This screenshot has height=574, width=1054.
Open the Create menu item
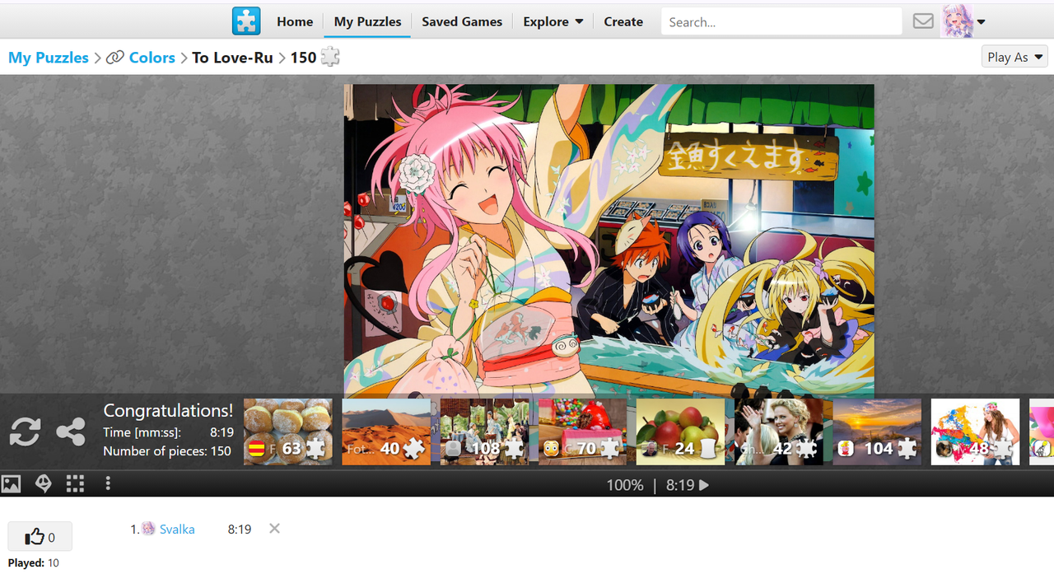click(x=623, y=21)
